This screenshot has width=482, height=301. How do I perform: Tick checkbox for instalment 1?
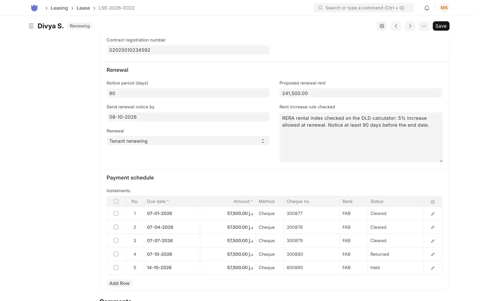pos(116,213)
